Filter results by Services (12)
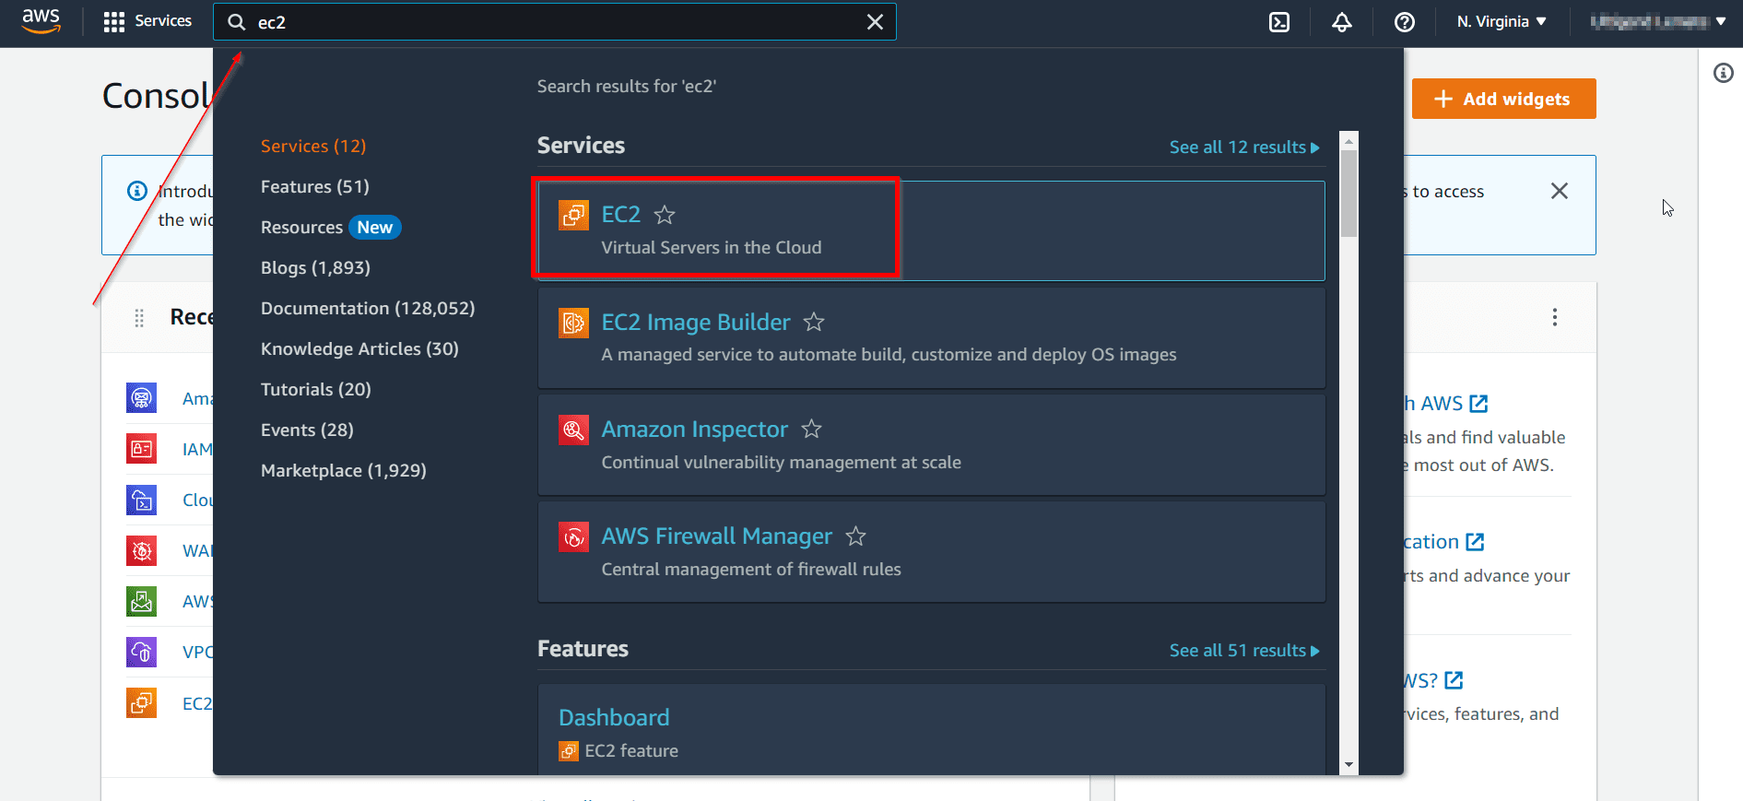The height and width of the screenshot is (801, 1743). pyautogui.click(x=313, y=146)
